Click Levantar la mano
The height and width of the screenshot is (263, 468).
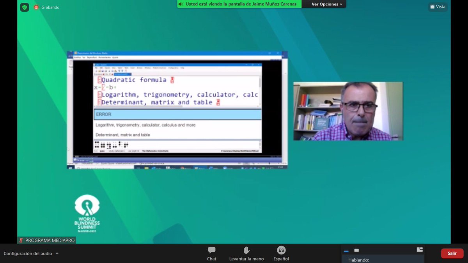[246, 253]
